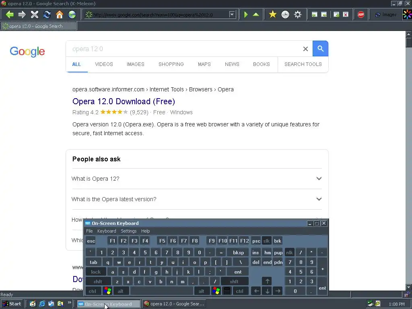
Task: Click scroll up arrow of page scrollbar
Action: [x=409, y=34]
